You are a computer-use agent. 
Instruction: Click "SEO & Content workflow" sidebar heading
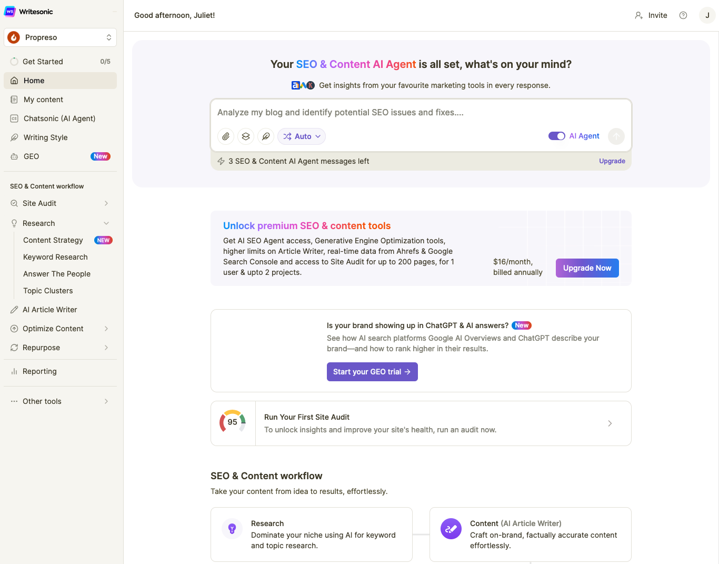tap(47, 186)
